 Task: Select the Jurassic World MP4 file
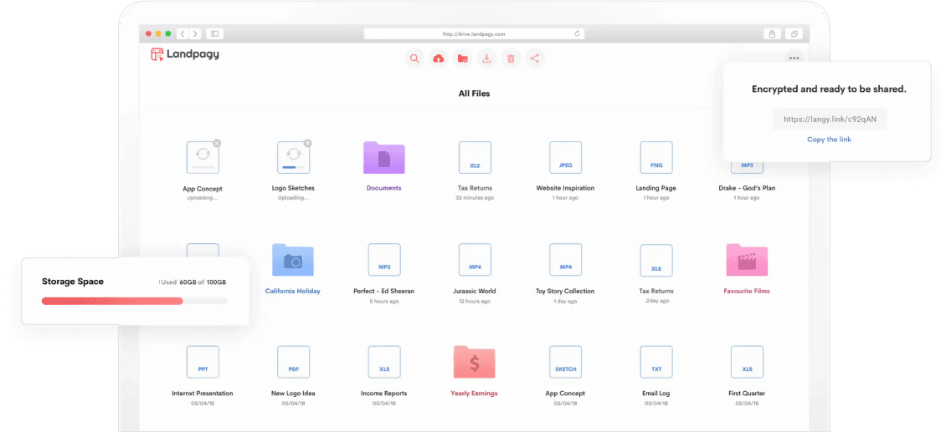[475, 261]
